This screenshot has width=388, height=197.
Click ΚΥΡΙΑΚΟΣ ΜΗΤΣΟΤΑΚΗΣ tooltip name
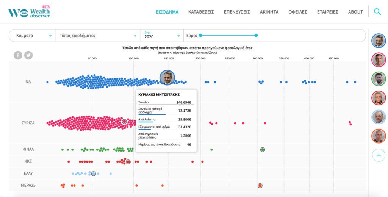point(159,95)
